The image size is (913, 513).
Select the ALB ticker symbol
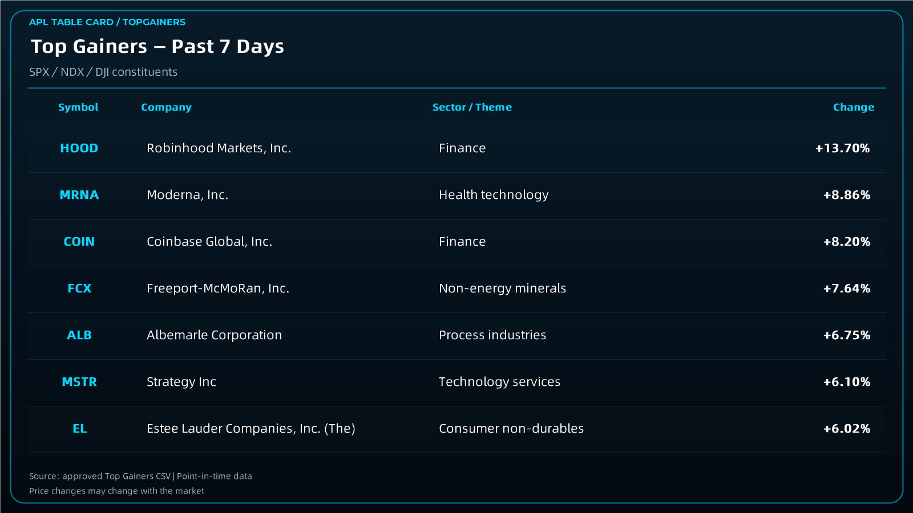79,335
